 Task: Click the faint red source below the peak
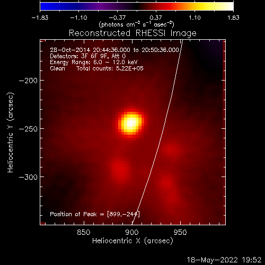[120, 169]
